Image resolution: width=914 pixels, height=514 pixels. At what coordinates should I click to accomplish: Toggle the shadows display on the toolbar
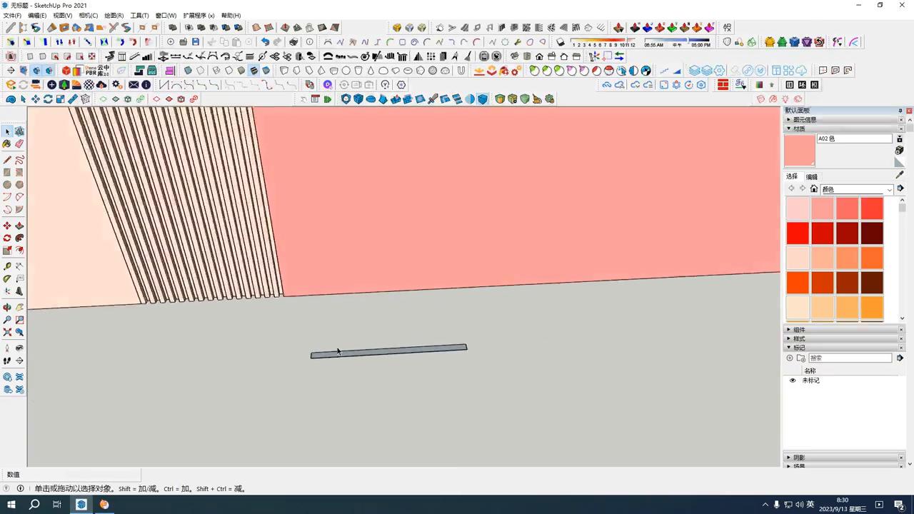561,42
